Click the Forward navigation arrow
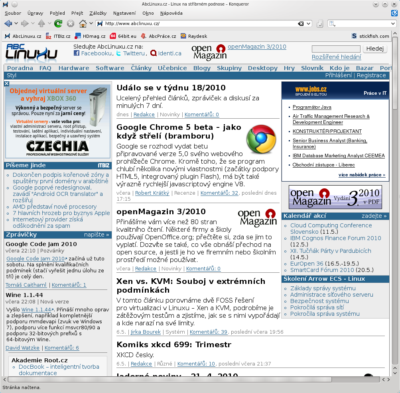This screenshot has height=393, width=400. point(25,23)
